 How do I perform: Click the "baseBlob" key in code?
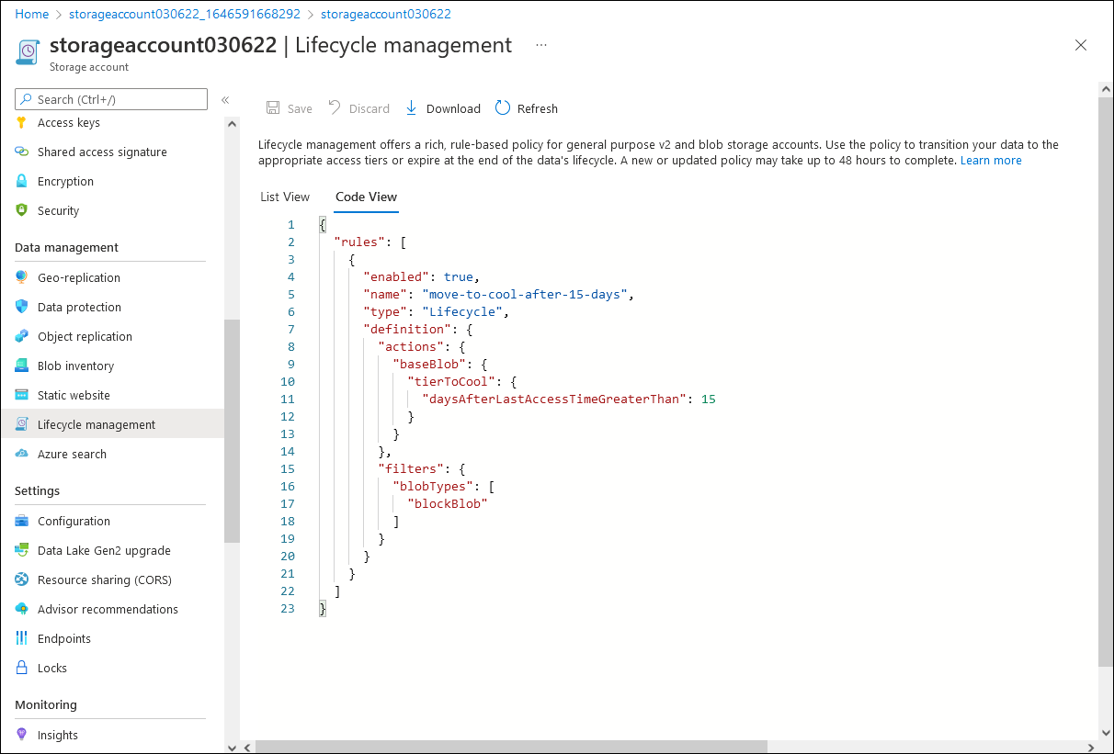429,365
